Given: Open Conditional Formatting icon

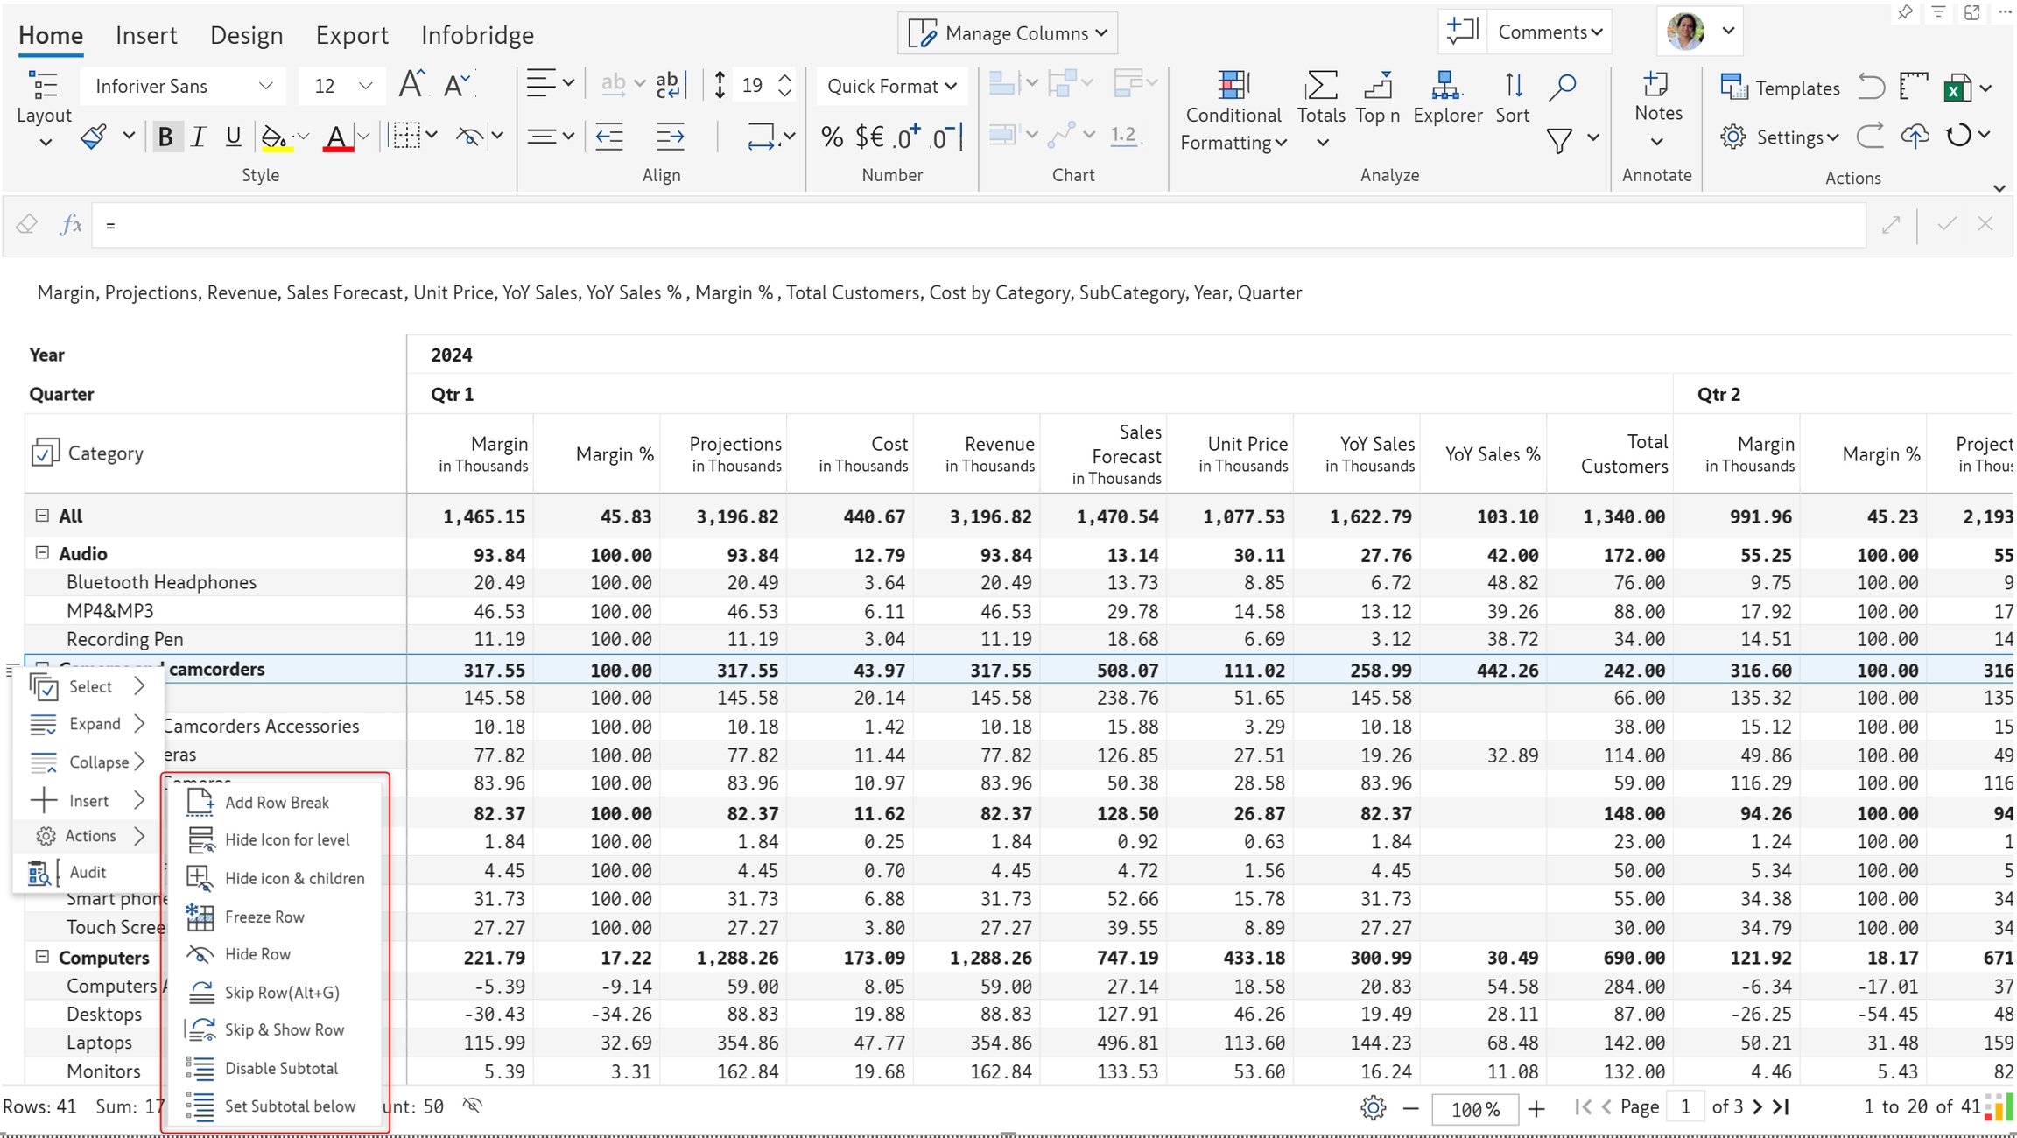Looking at the screenshot, I should (x=1232, y=86).
